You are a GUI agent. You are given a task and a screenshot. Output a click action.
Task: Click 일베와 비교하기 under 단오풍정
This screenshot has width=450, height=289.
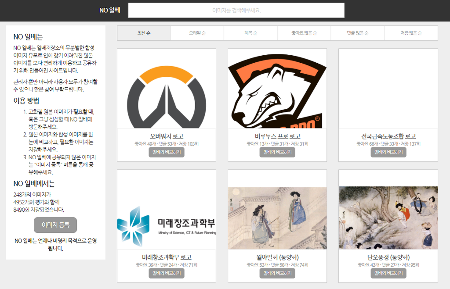388,273
